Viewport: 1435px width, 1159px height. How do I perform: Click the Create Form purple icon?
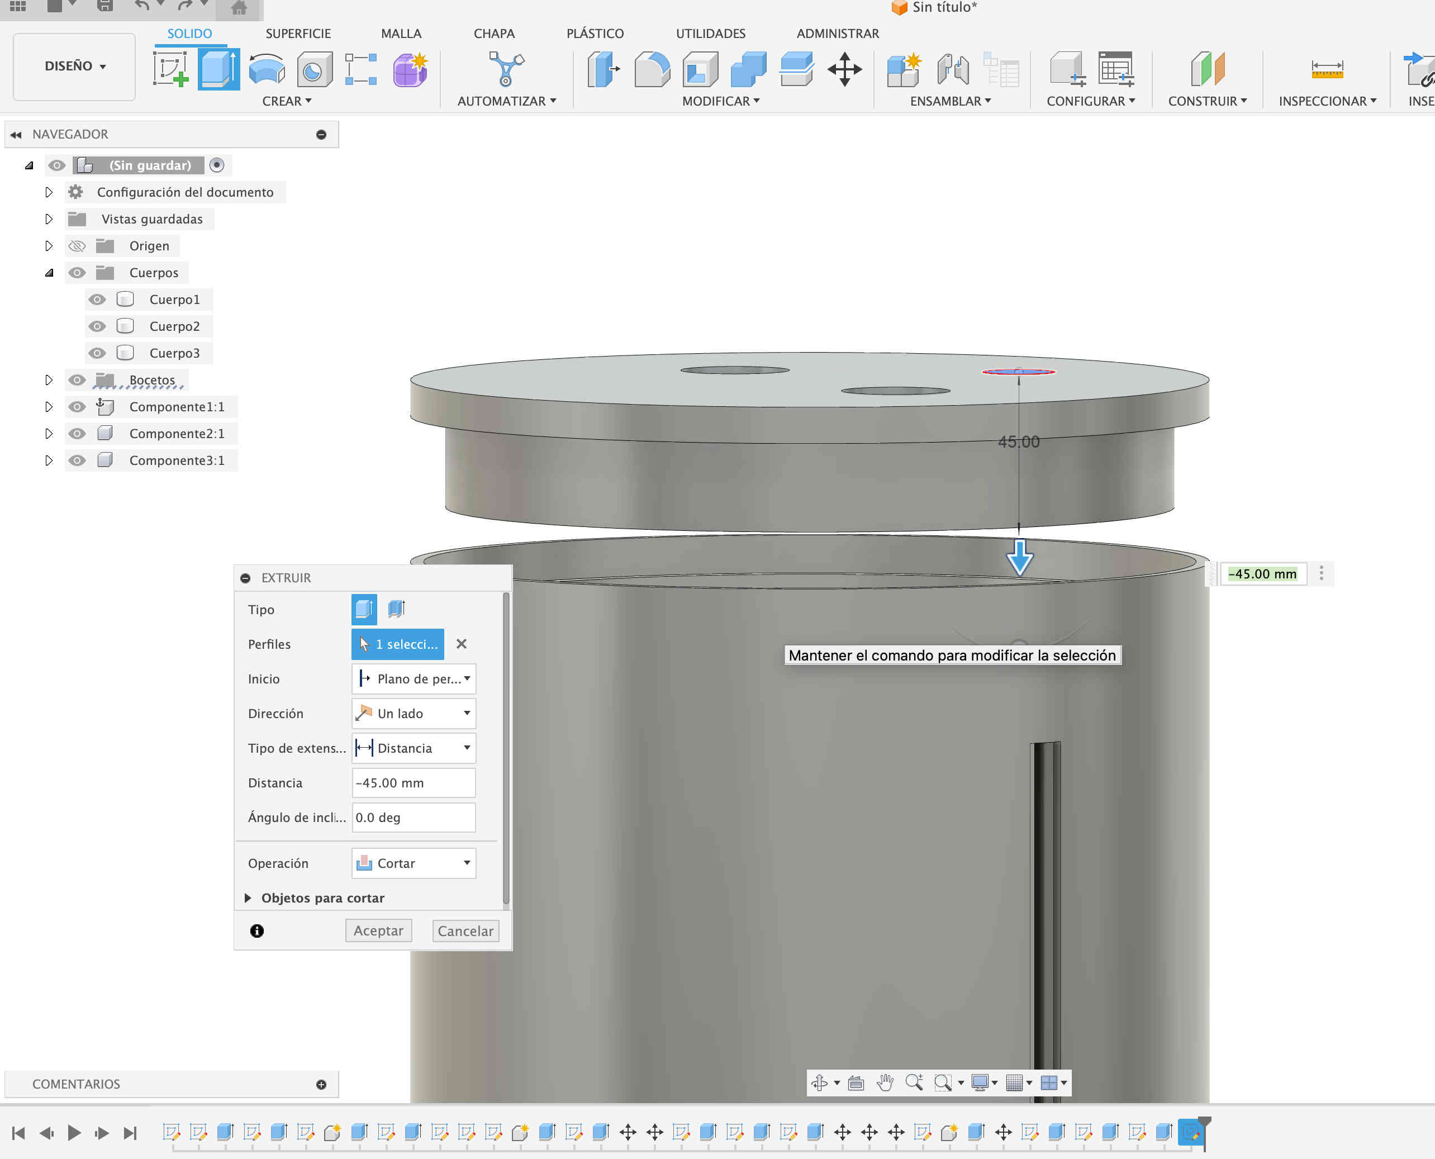410,69
